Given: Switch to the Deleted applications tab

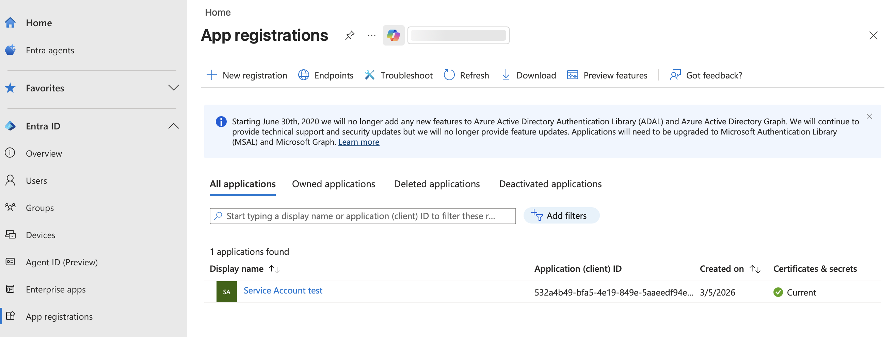Looking at the screenshot, I should [x=436, y=184].
